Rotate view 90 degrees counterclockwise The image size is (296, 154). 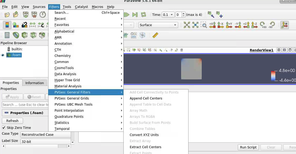pos(271,25)
